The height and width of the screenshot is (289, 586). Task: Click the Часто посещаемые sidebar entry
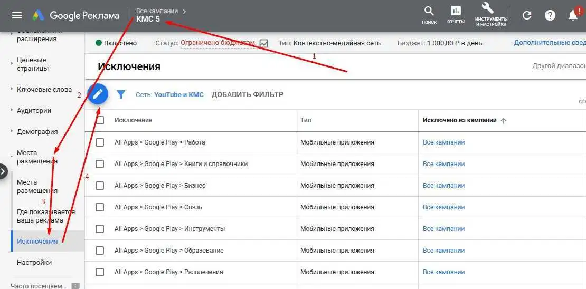pyautogui.click(x=39, y=286)
